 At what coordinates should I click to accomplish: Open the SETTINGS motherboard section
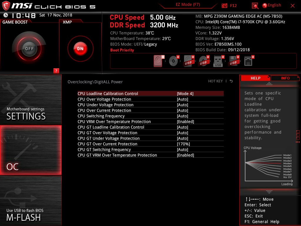[x=31, y=99]
